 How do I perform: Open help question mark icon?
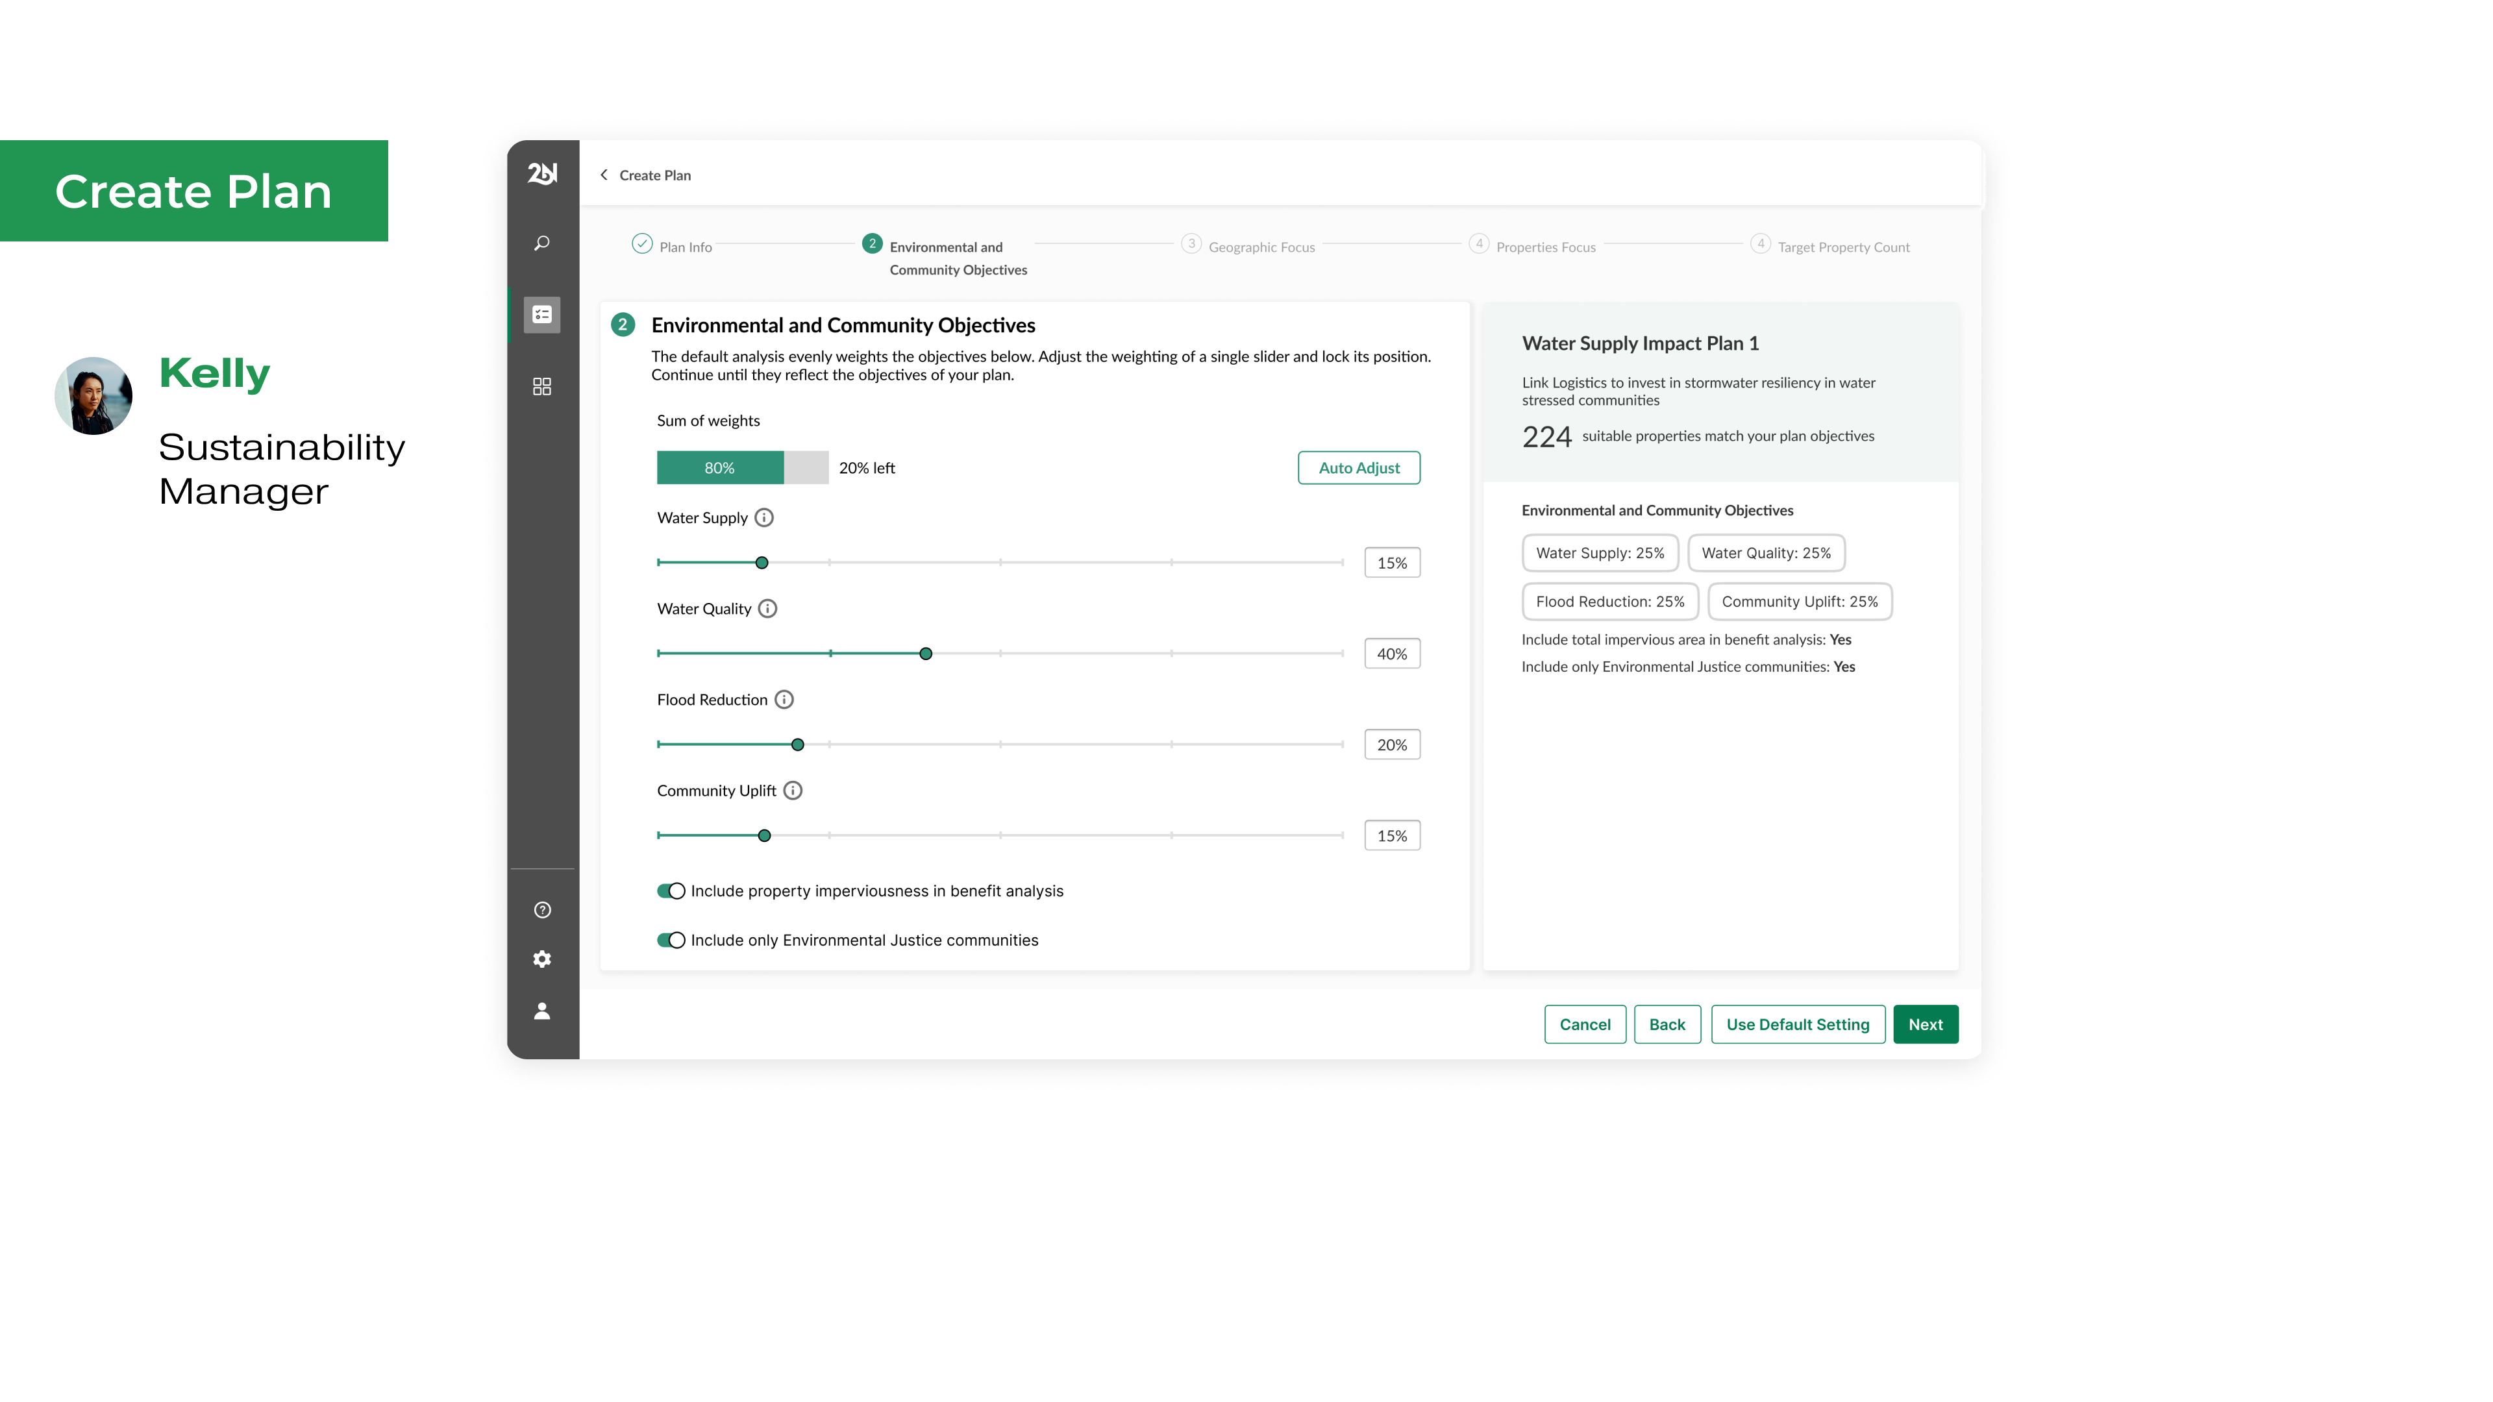pyautogui.click(x=542, y=909)
